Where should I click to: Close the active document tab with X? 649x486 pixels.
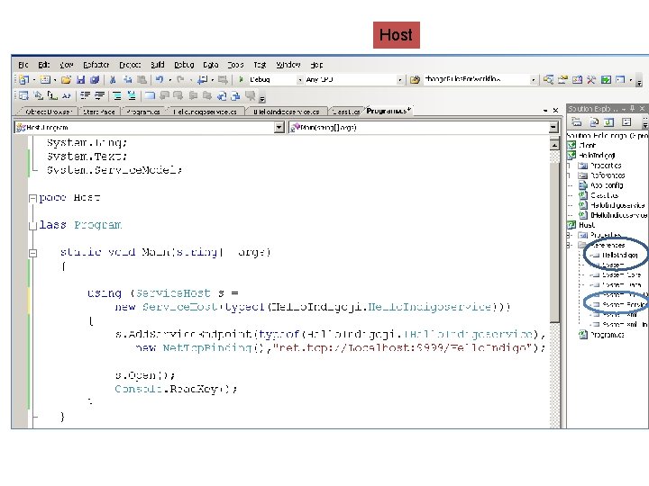click(555, 111)
